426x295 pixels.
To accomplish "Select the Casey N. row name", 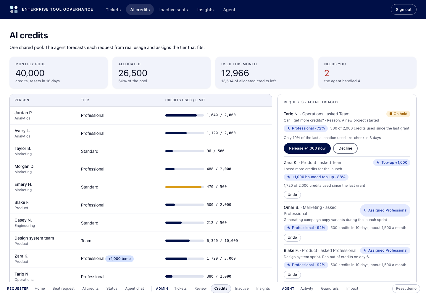I will coord(23,220).
